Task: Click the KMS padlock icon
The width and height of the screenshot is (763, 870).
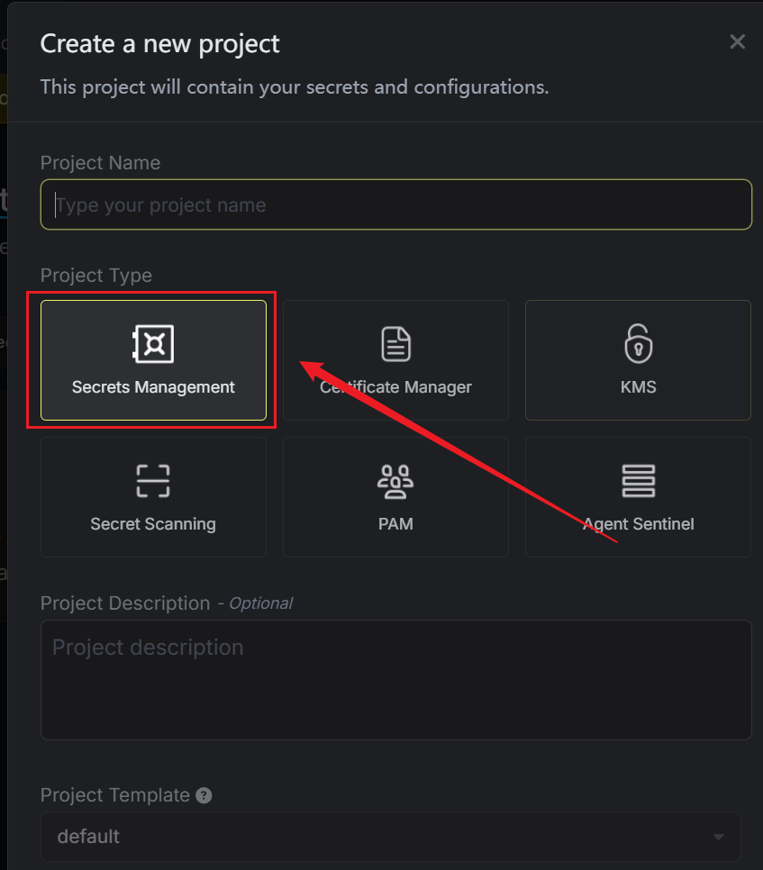Action: click(x=638, y=344)
